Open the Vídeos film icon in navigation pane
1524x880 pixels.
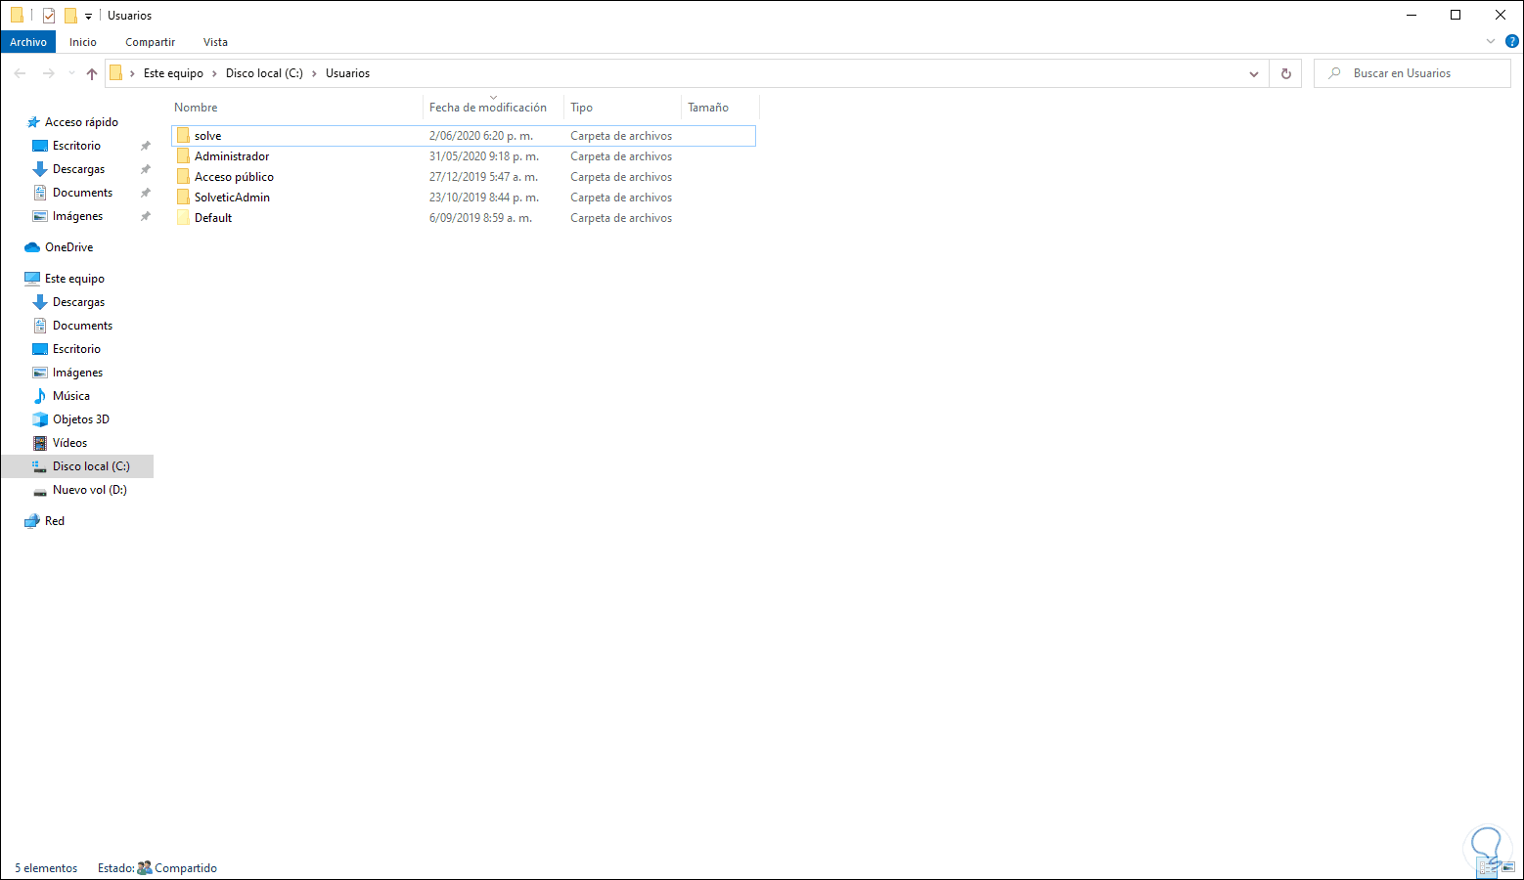40,443
